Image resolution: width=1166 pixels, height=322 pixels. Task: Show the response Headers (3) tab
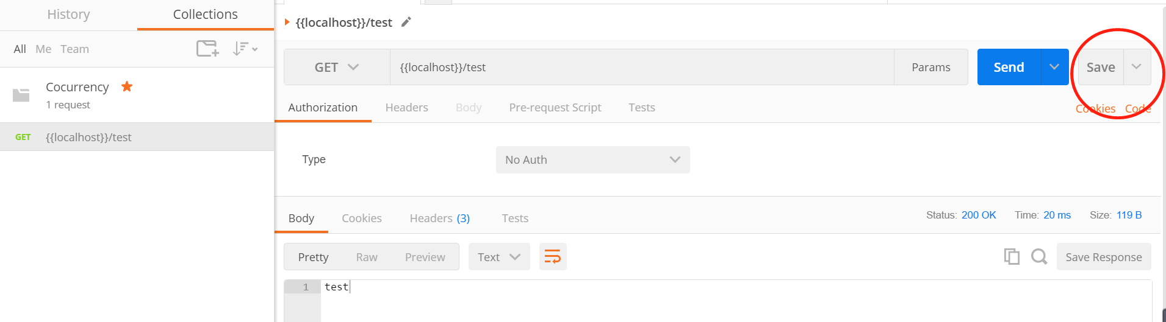coord(440,219)
